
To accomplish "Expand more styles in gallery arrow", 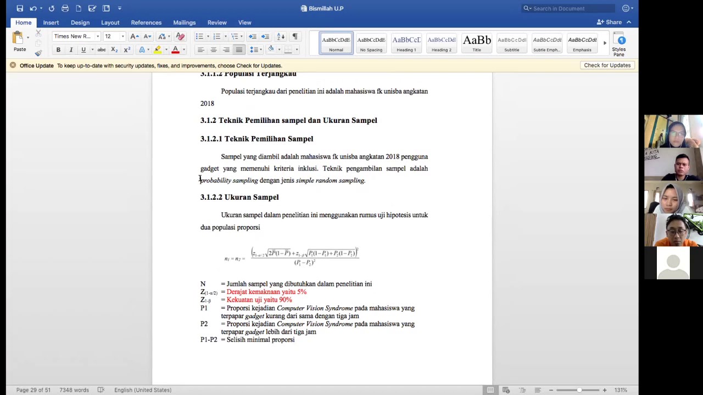I will pos(605,43).
